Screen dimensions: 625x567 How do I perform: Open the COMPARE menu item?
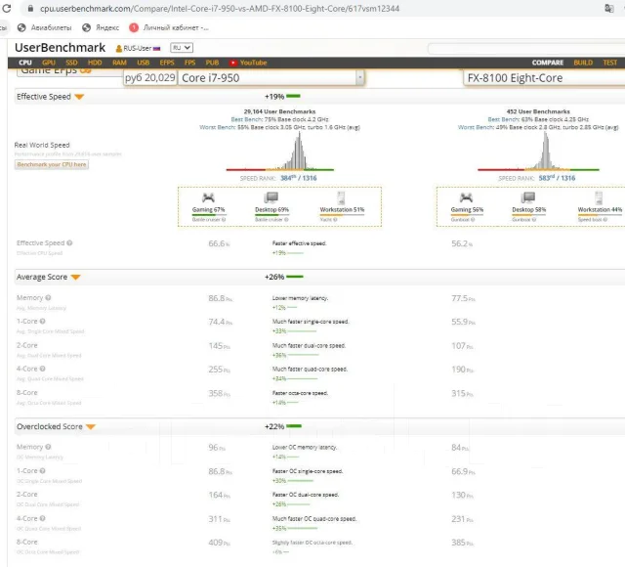547,63
